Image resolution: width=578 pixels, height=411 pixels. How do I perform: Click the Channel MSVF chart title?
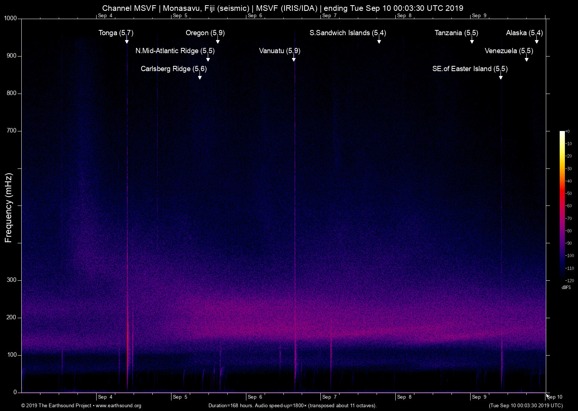coord(283,8)
